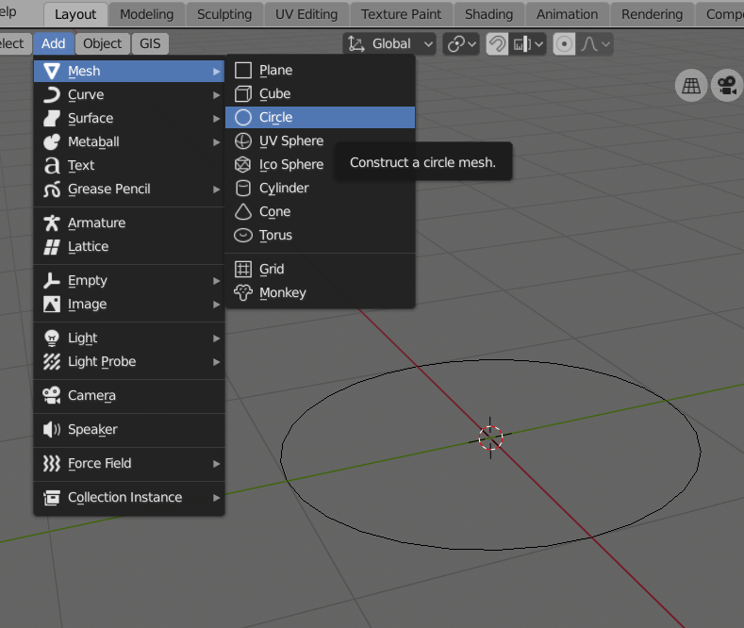Expand the Collection Instance submenu arrow

pos(216,498)
